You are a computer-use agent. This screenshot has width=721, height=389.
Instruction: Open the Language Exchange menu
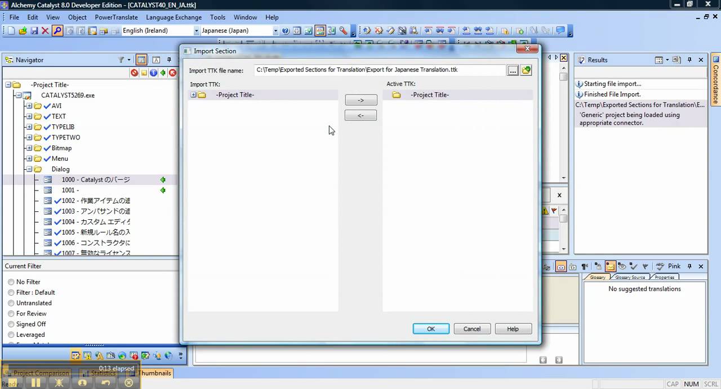click(x=173, y=17)
